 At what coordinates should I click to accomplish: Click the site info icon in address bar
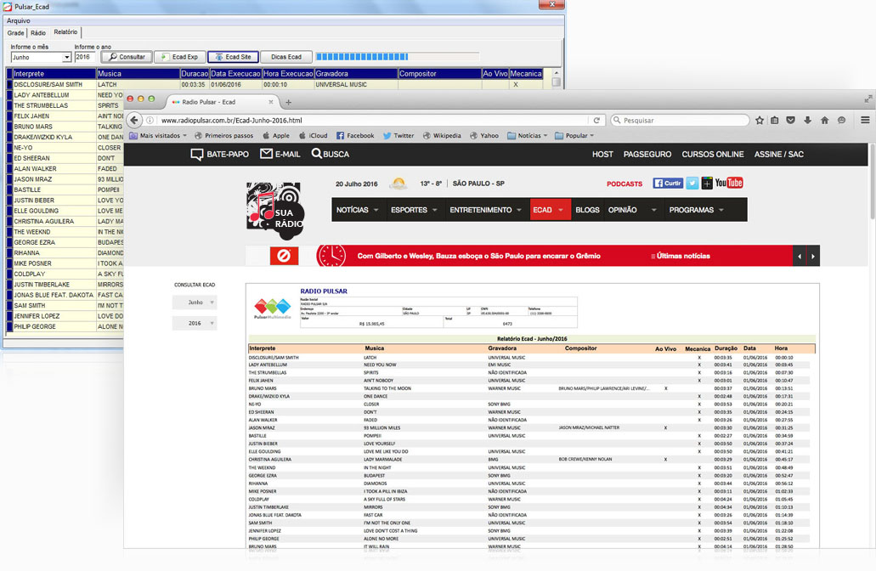click(150, 120)
